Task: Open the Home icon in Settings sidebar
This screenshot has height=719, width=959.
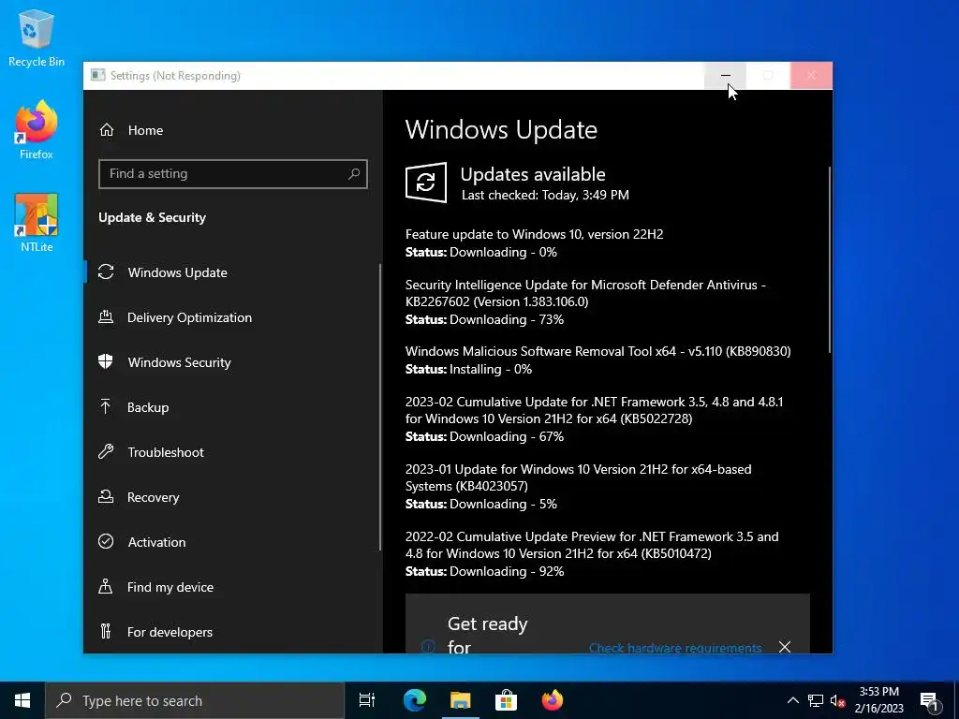Action: 107,130
